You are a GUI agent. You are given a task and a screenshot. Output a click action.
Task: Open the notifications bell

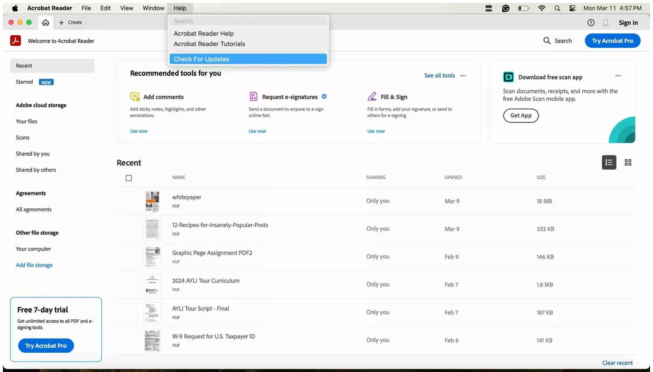(x=606, y=23)
